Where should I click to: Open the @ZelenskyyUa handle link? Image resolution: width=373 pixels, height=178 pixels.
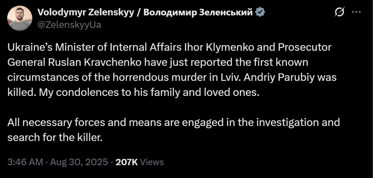click(x=69, y=25)
